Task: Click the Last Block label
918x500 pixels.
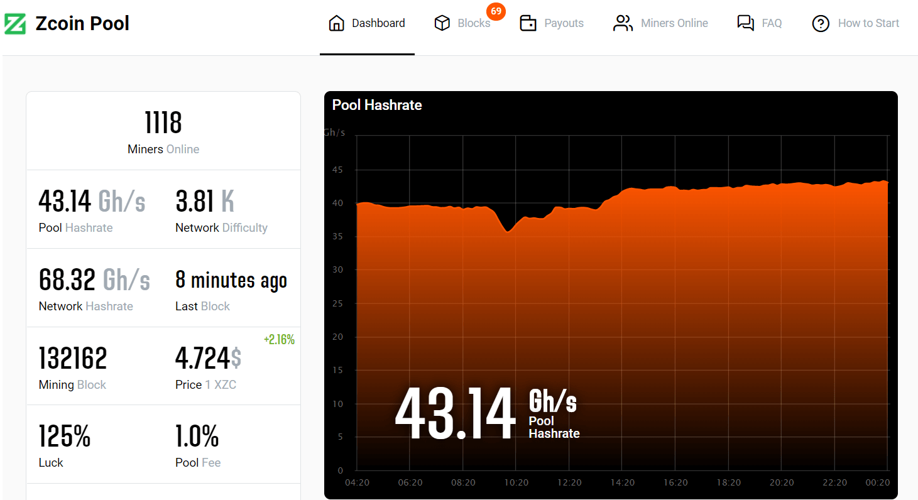Action: [202, 307]
